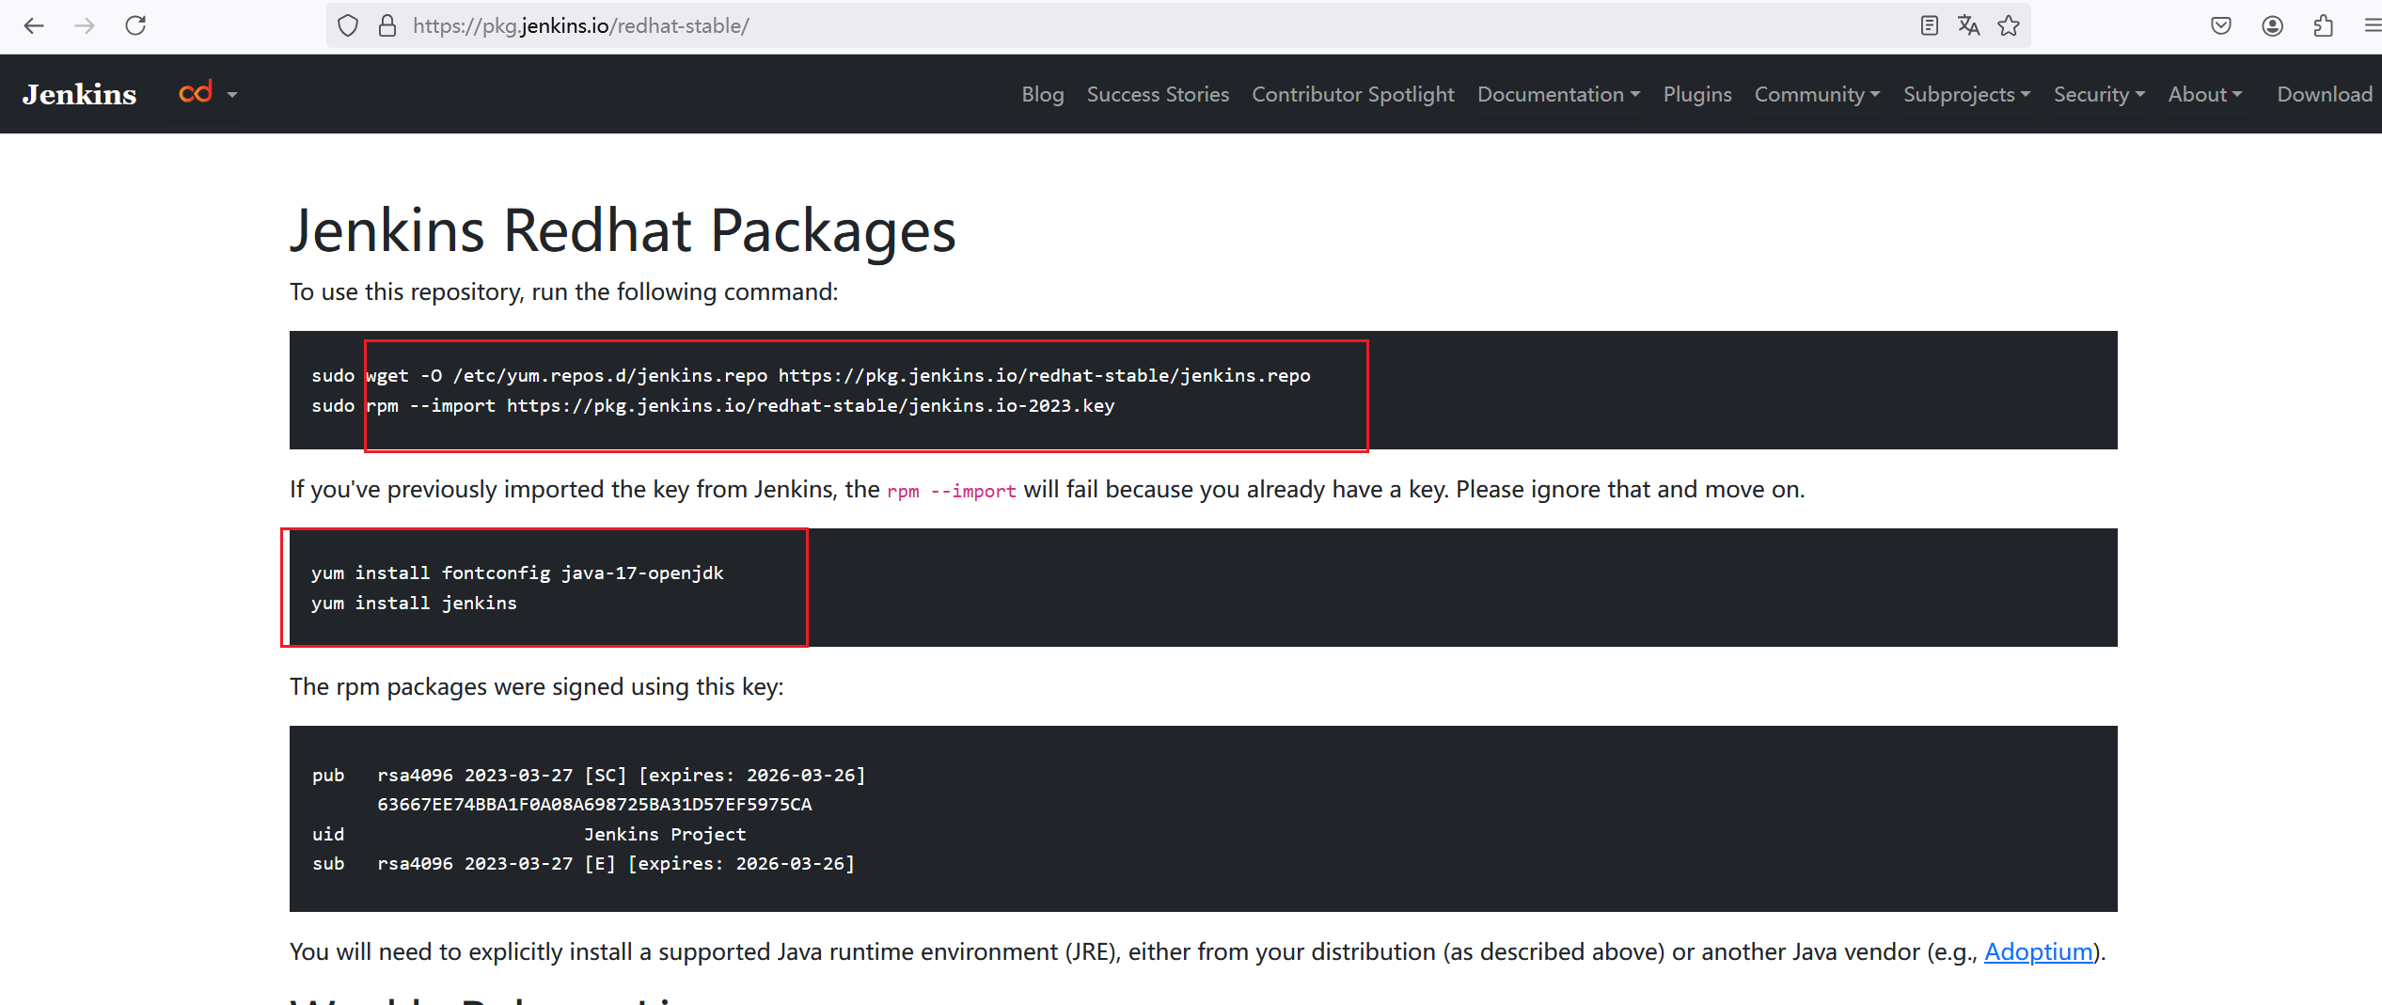The image size is (2382, 1005).
Task: Click the yum install fontconfig java-17-openjdk line
Action: pyautogui.click(x=517, y=573)
